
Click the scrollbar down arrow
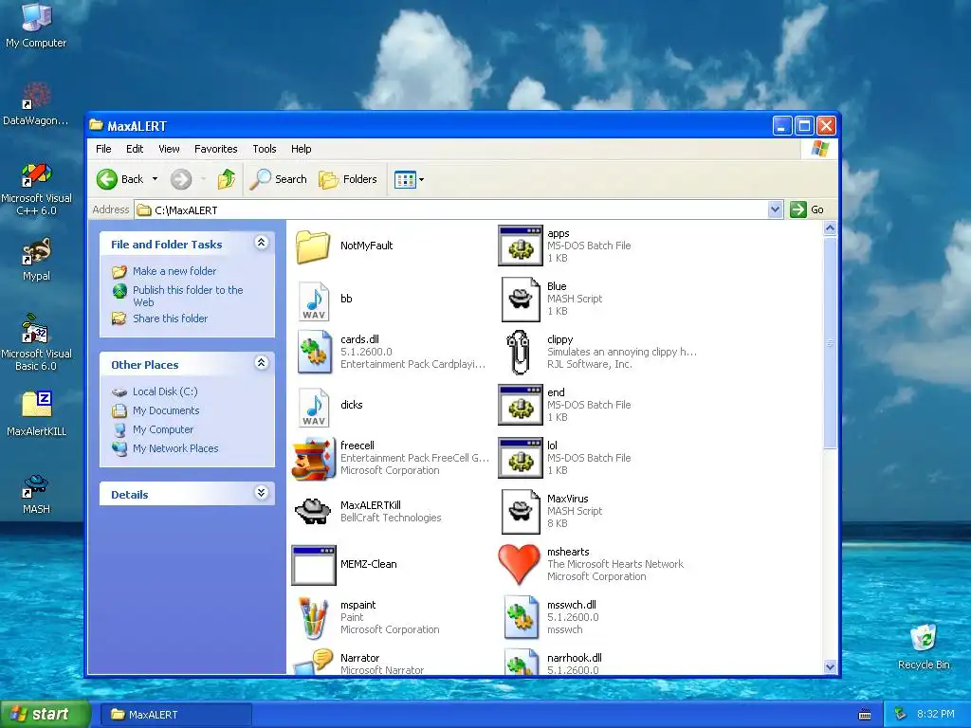830,666
